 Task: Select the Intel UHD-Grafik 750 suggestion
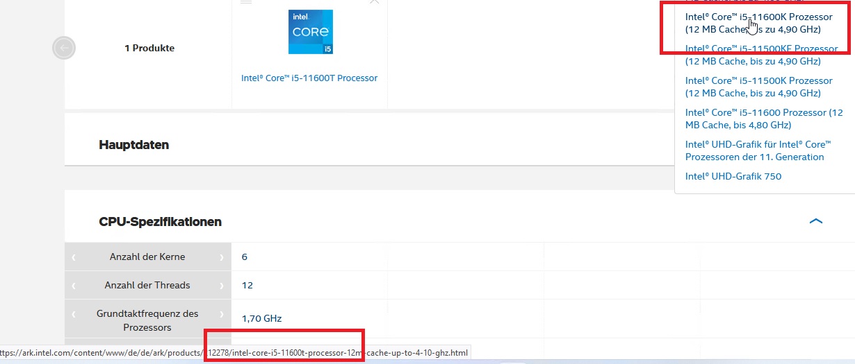pyautogui.click(x=733, y=176)
